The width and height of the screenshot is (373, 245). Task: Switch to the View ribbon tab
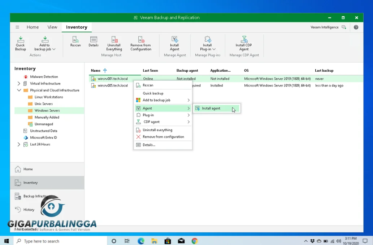pos(52,27)
